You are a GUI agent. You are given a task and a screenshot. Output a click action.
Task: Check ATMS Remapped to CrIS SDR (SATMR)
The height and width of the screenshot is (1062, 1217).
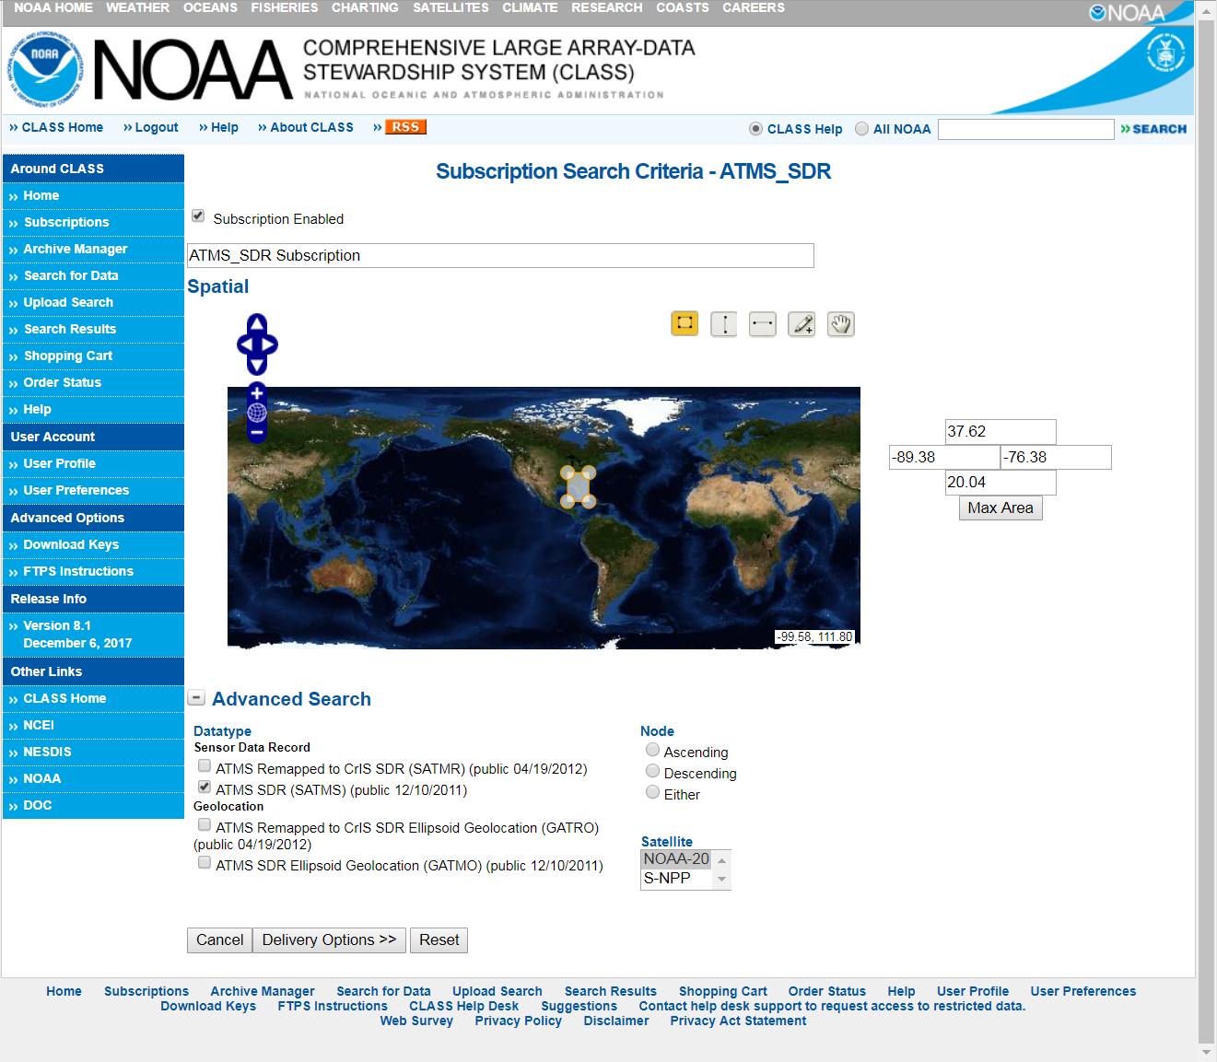(x=205, y=765)
